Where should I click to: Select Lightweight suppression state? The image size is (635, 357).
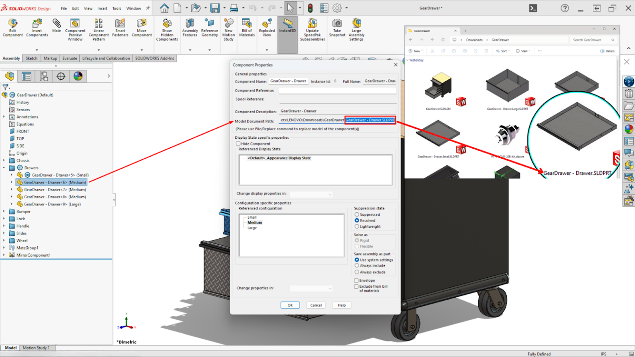point(357,226)
